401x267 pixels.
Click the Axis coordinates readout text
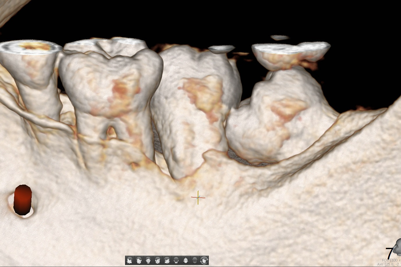pos(389,264)
